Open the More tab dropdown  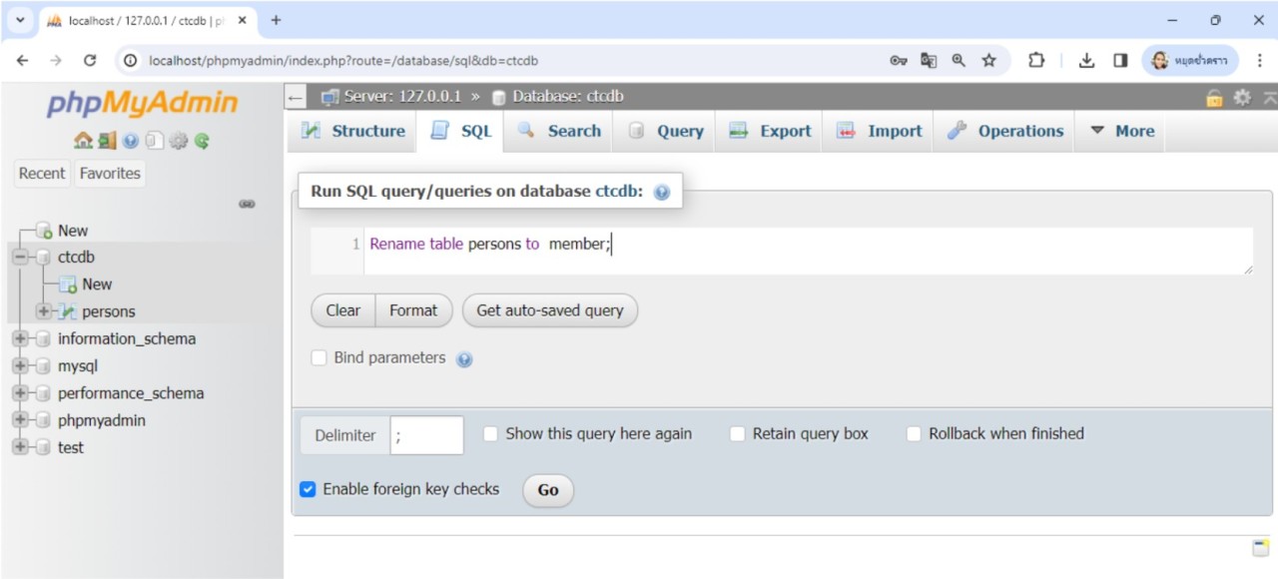click(1121, 131)
